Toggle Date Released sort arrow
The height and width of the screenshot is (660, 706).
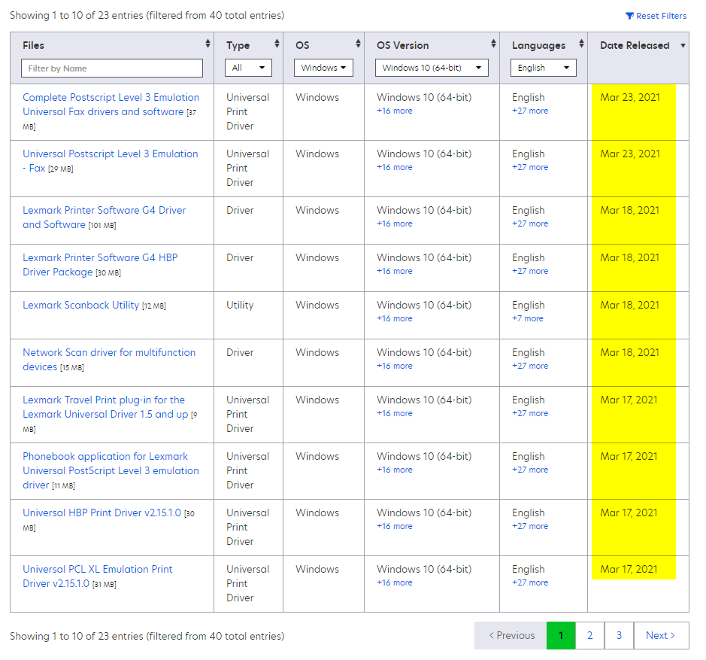pos(683,46)
